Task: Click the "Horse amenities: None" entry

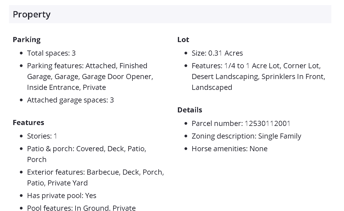Action: [x=229, y=149]
